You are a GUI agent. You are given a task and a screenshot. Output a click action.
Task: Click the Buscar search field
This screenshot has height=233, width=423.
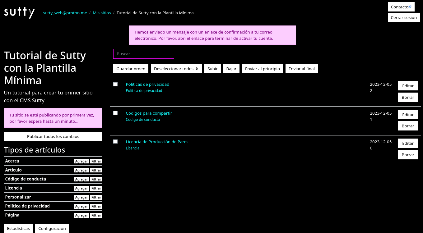point(143,54)
